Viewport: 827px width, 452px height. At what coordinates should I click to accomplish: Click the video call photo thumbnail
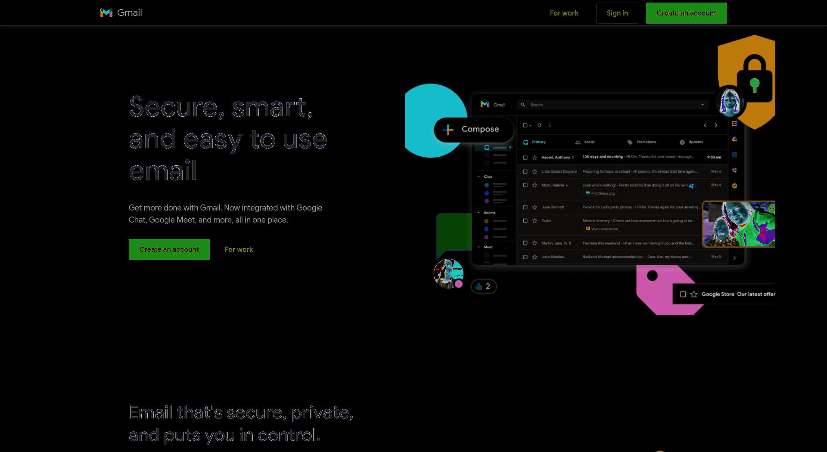pos(739,224)
